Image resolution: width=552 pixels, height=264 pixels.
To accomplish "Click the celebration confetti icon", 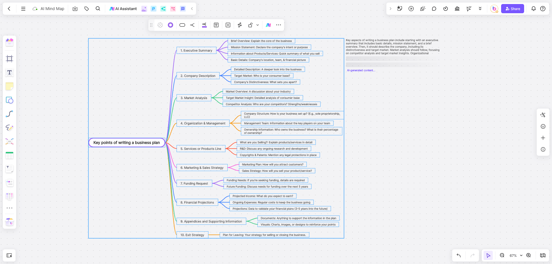I will pyautogui.click(x=423, y=9).
